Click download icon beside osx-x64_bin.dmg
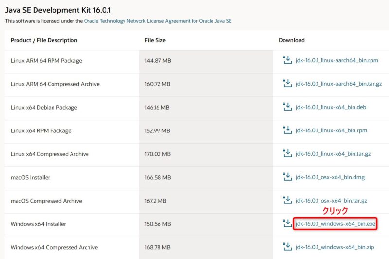Viewport: 389px width, 259px height. point(287,177)
